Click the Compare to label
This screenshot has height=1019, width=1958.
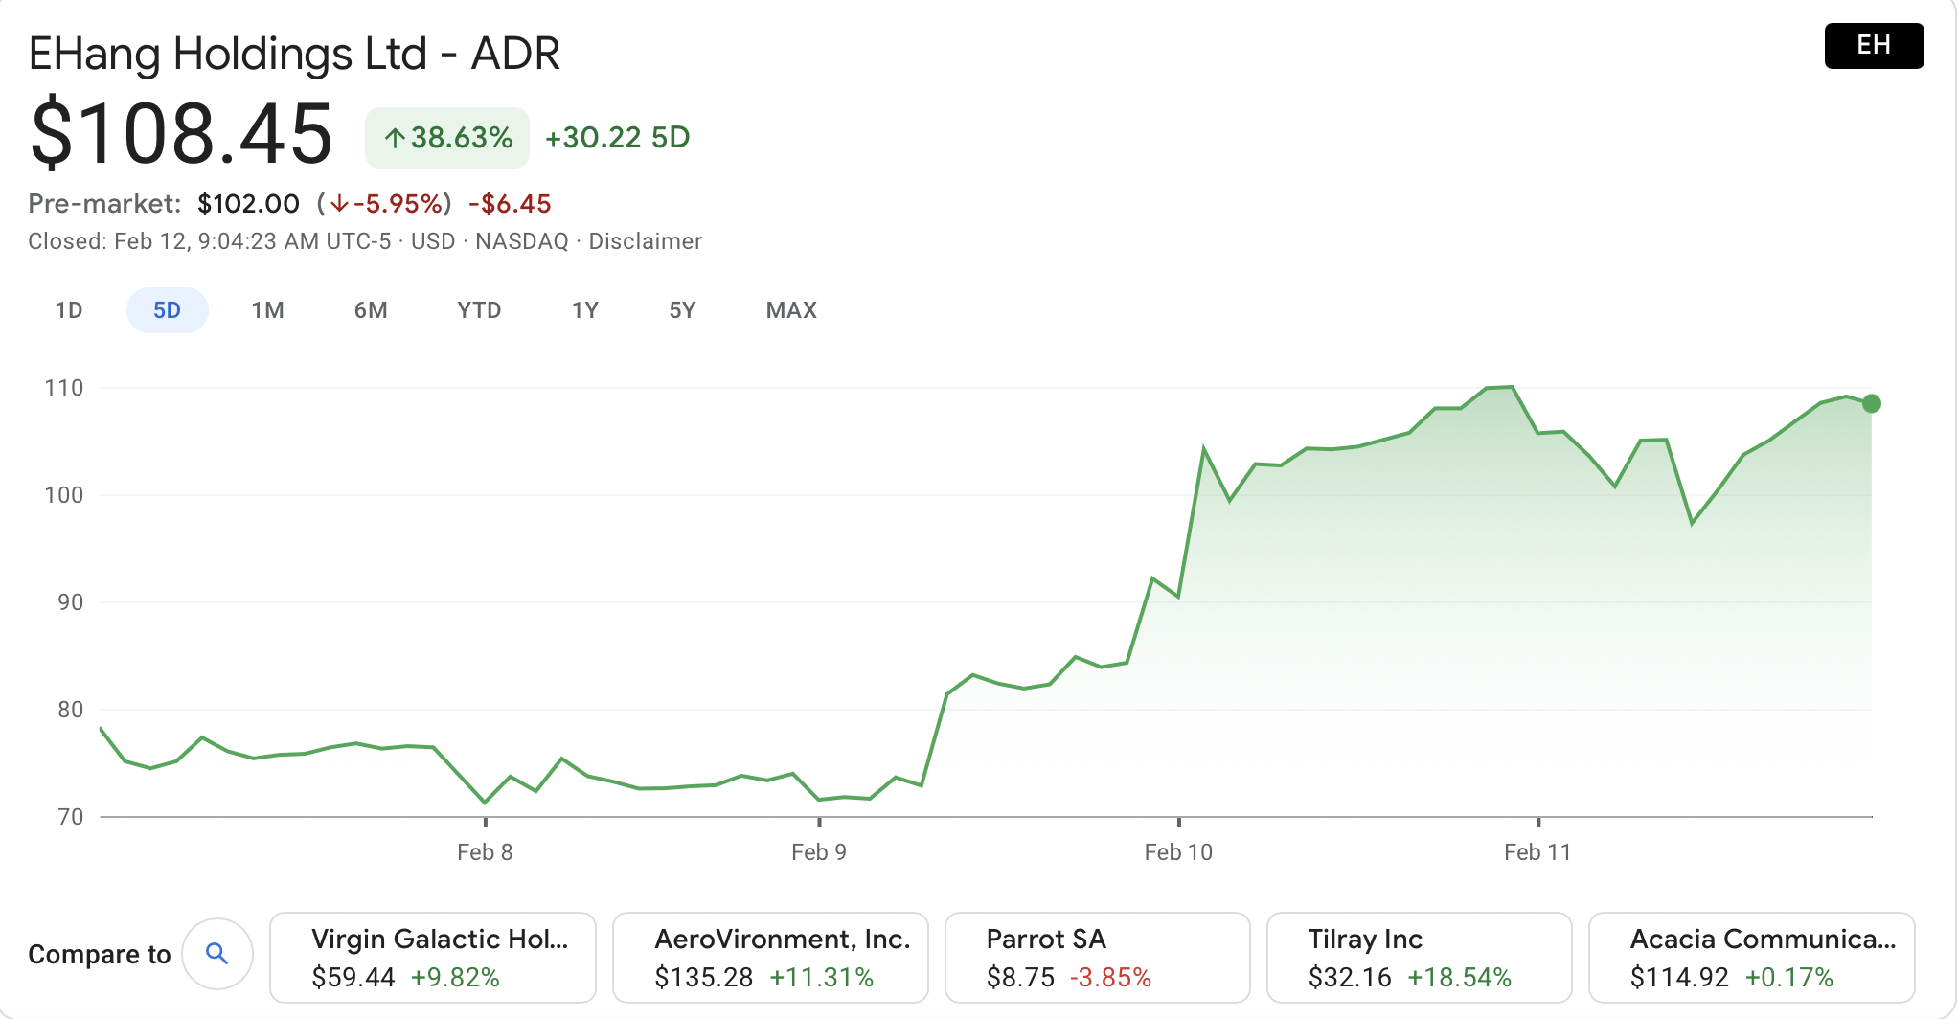point(100,955)
